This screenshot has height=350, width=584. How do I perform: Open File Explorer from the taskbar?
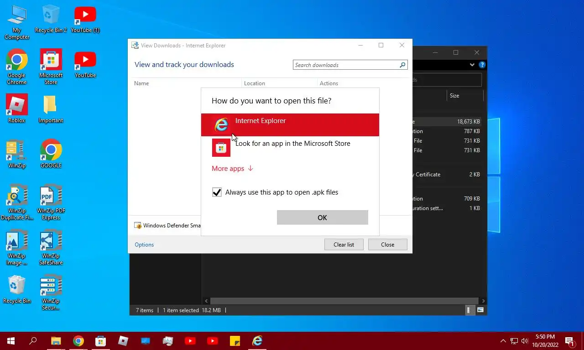56,341
